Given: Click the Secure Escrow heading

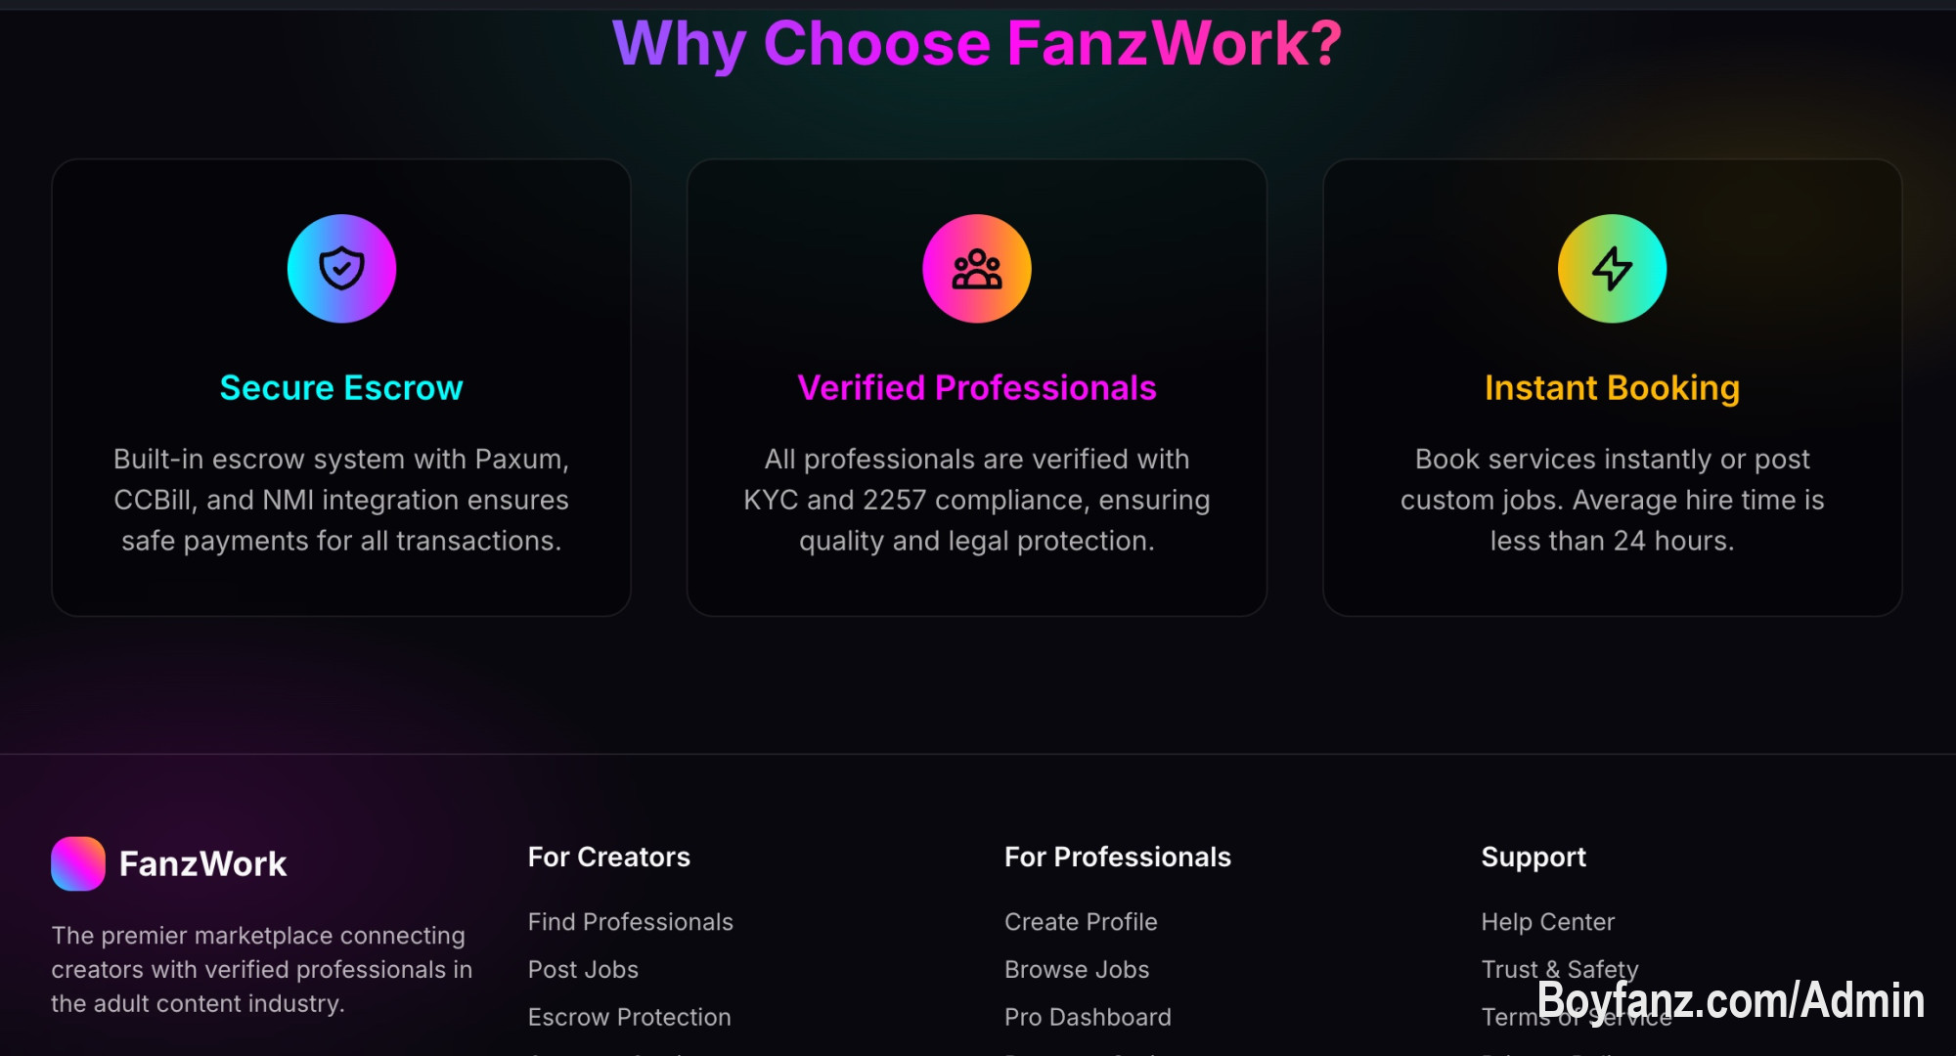Looking at the screenshot, I should click(x=341, y=388).
